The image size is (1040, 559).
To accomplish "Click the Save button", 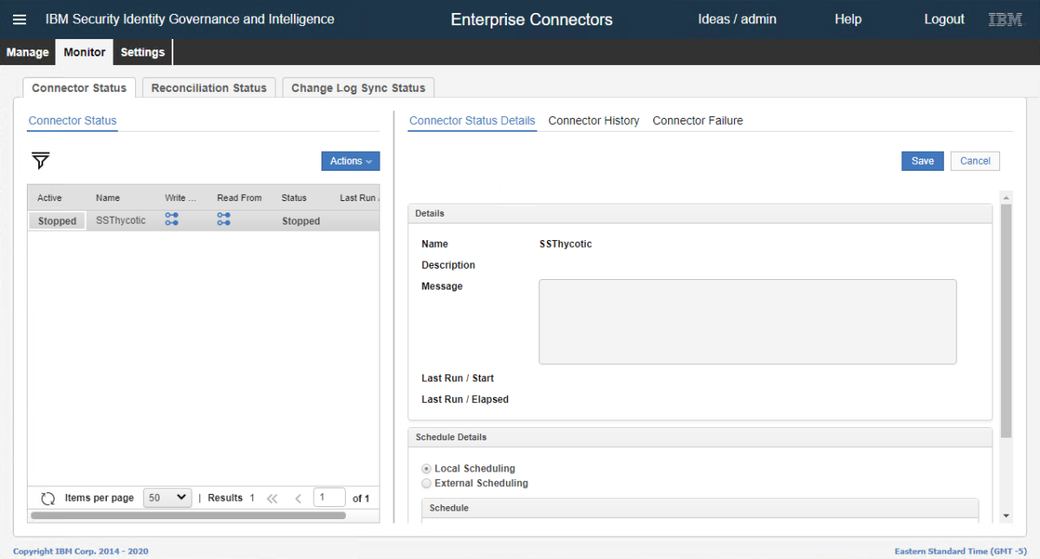I will pos(922,161).
